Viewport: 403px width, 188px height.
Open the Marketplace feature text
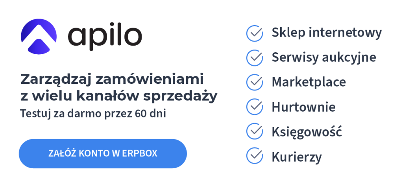click(309, 82)
